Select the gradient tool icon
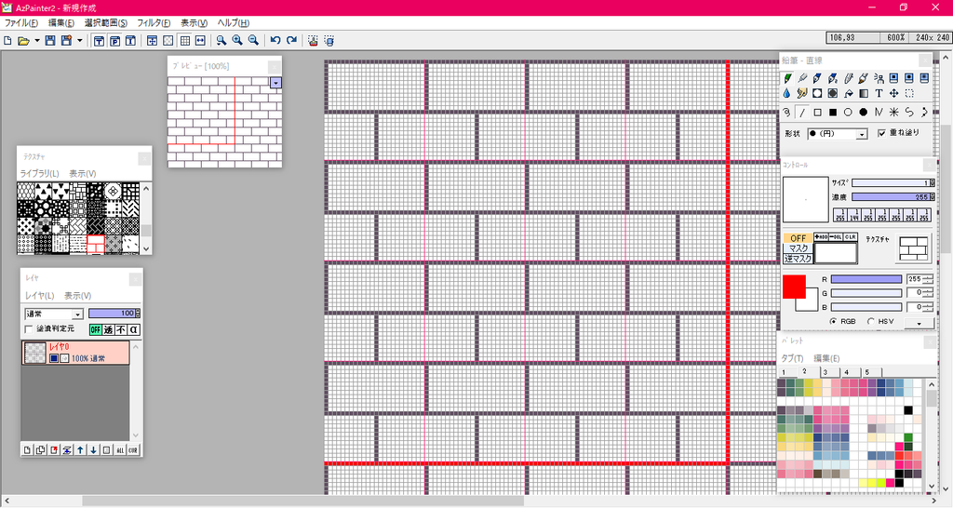This screenshot has width=953, height=508. [864, 94]
